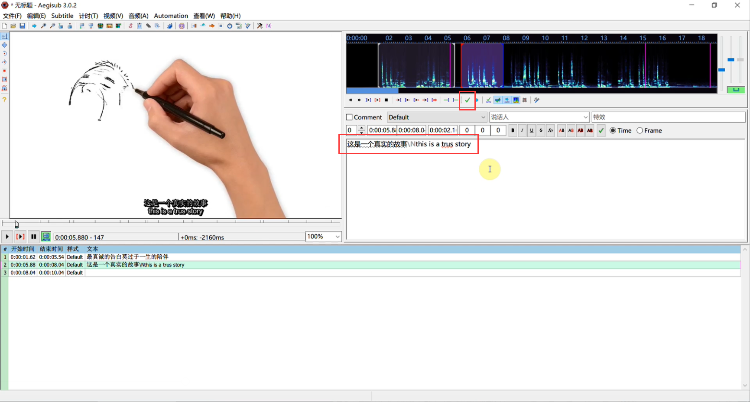
Task: Toggle bold formatting button
Action: click(513, 130)
